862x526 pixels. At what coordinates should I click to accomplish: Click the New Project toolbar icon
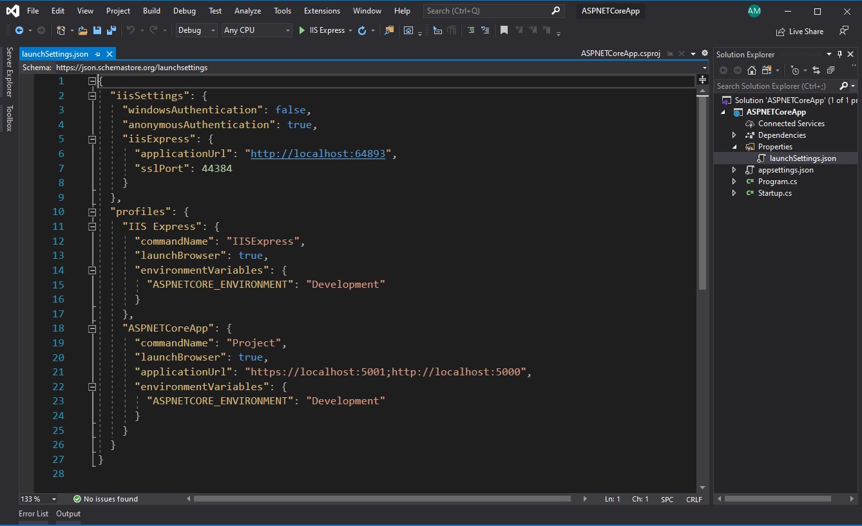pos(61,30)
